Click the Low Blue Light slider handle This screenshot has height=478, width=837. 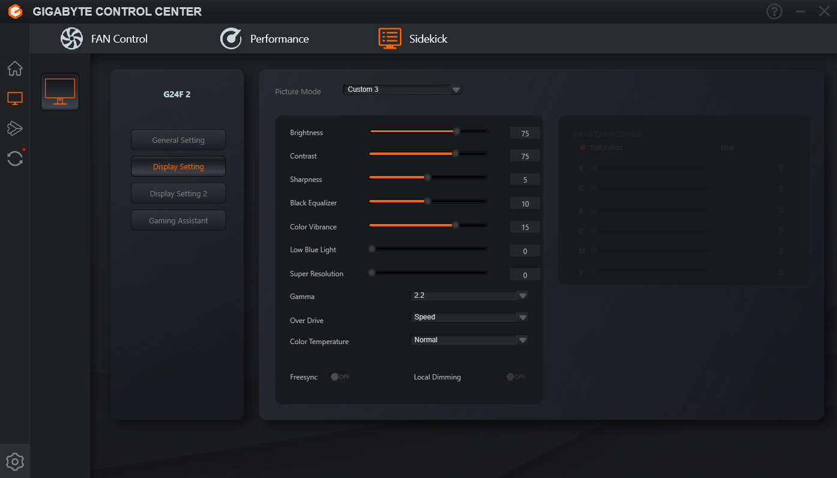click(372, 249)
